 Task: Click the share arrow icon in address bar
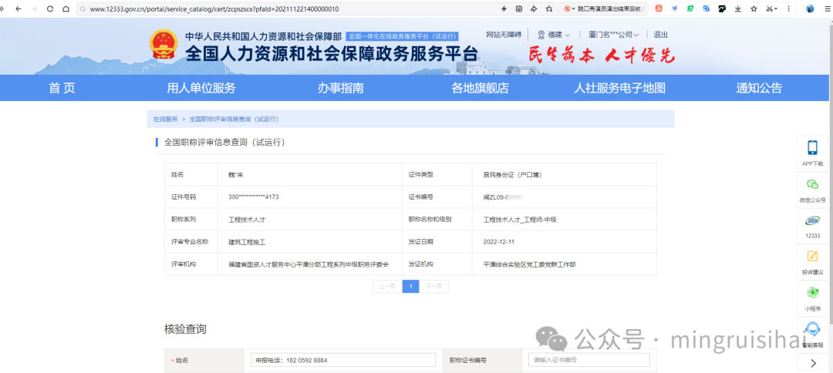pyautogui.click(x=534, y=9)
